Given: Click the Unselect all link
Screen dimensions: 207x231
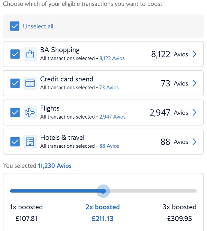Looking at the screenshot, I should click(38, 26).
